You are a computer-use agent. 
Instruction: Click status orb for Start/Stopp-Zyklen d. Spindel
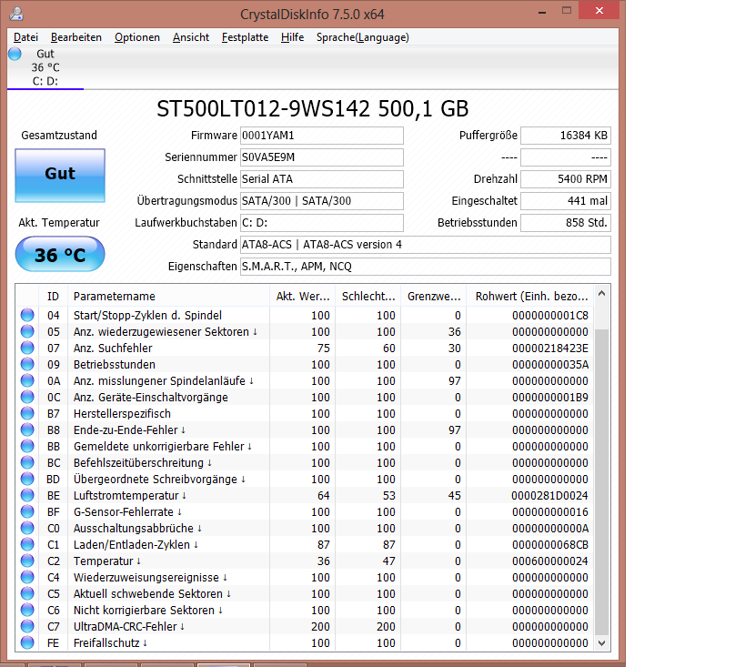coord(27,315)
